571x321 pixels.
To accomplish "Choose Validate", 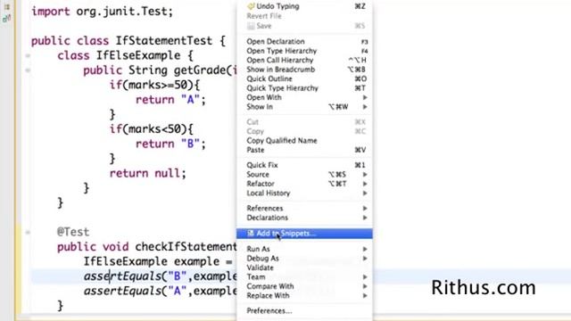I will [x=304, y=267].
